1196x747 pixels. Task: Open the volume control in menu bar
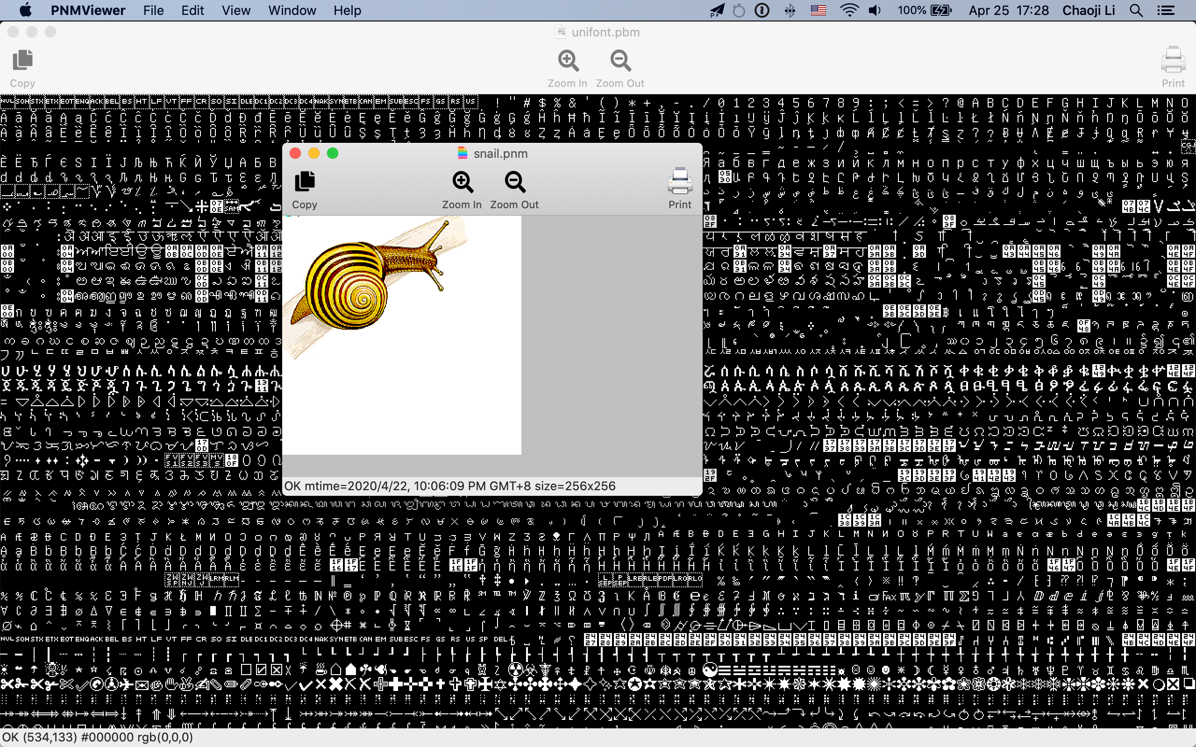tap(874, 10)
